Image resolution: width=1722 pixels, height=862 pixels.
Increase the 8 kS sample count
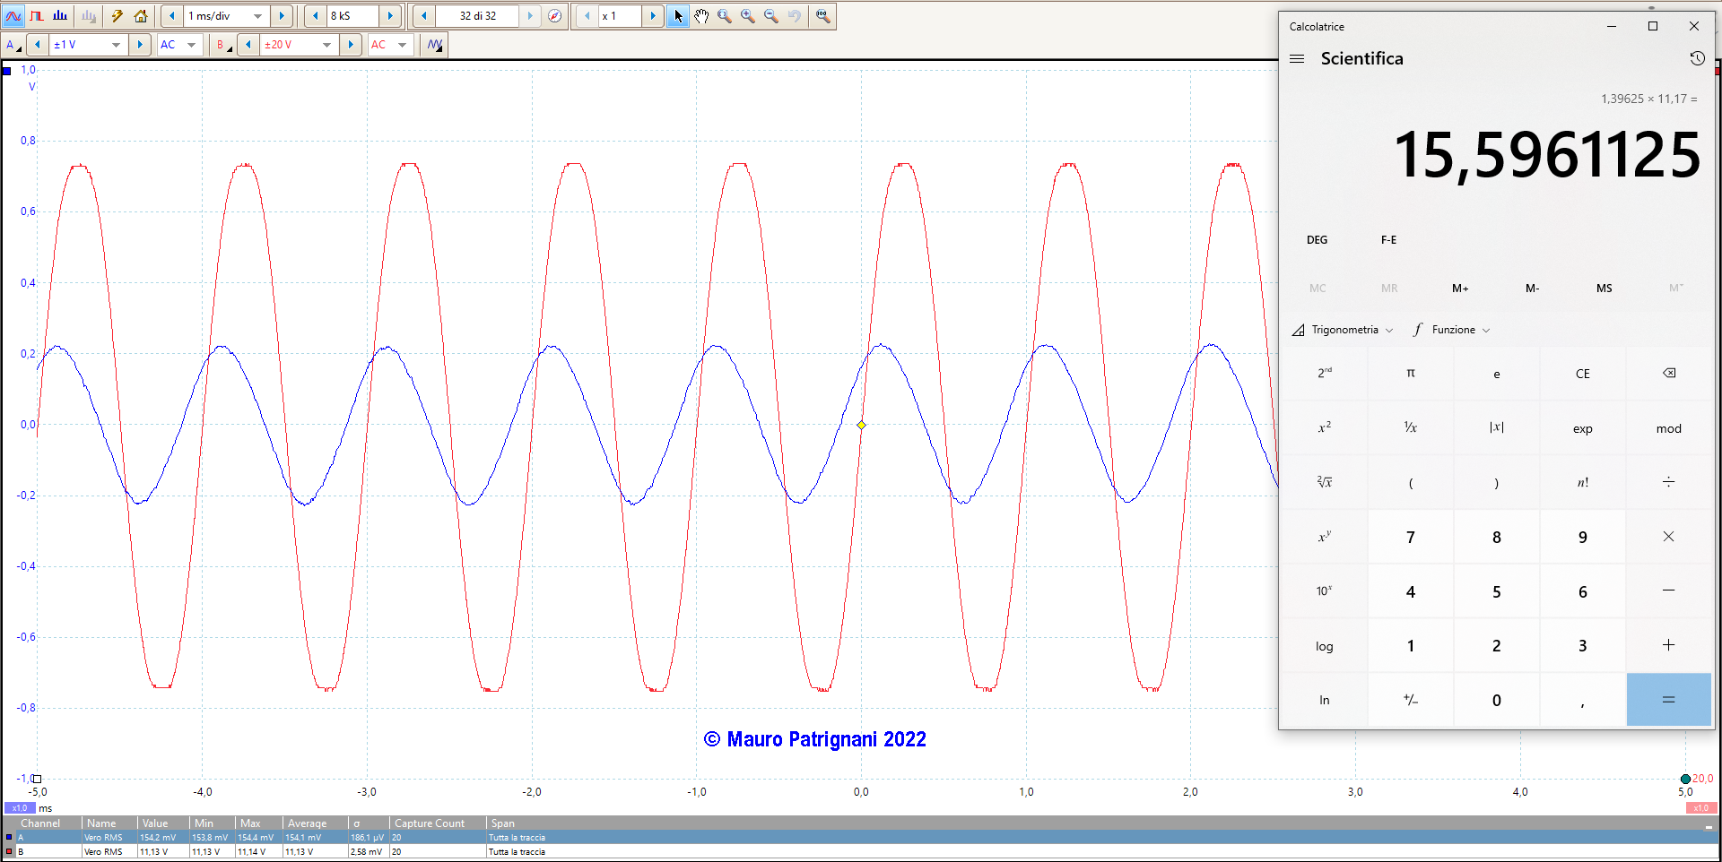(390, 16)
